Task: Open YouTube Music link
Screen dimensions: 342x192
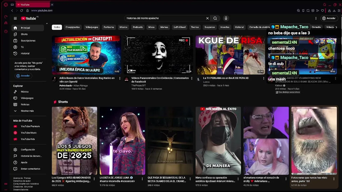Action: 28,133
